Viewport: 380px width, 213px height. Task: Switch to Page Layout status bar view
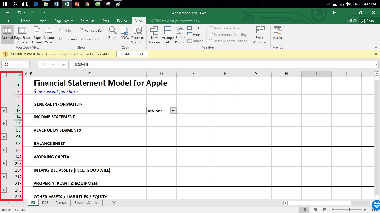pyautogui.click(x=315, y=210)
